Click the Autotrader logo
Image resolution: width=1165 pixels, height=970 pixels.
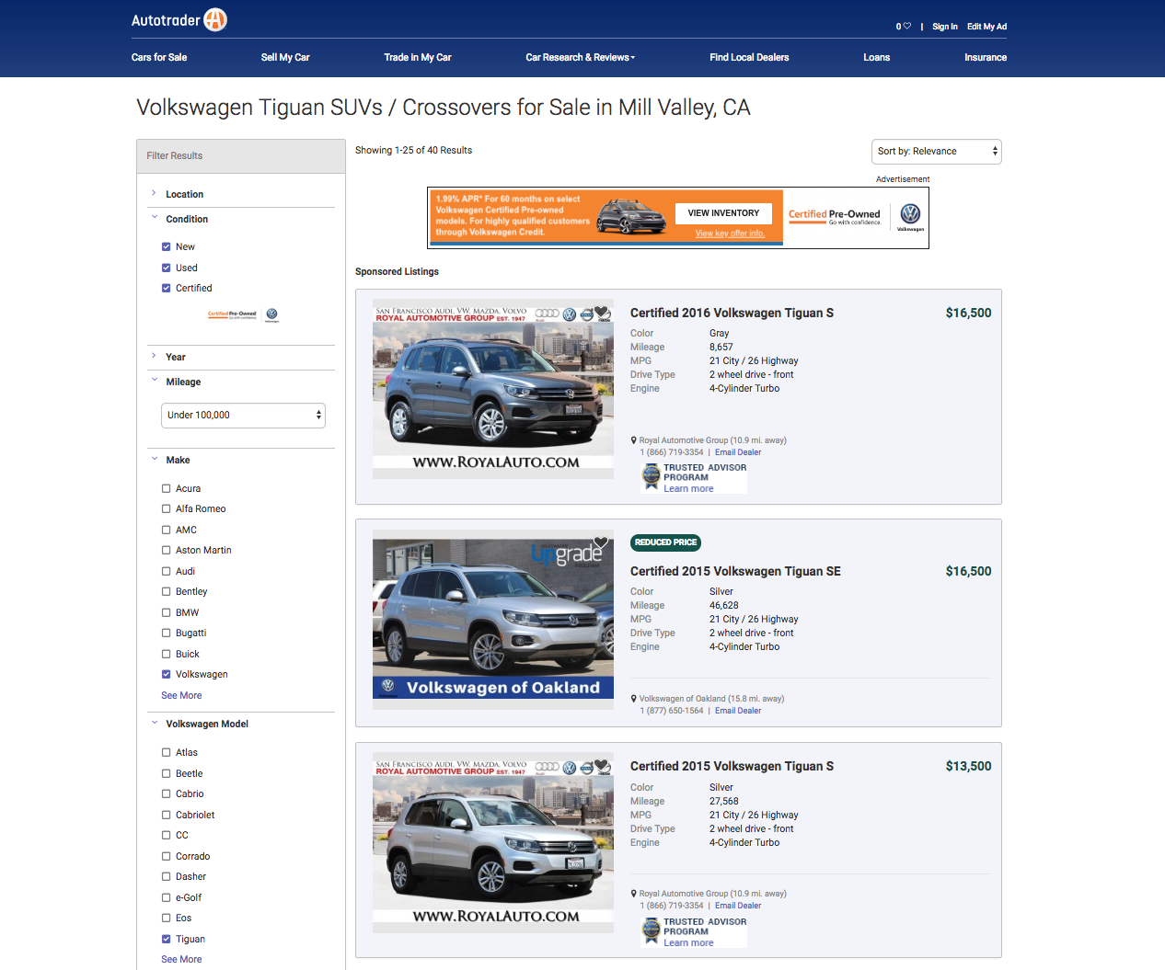coord(179,19)
